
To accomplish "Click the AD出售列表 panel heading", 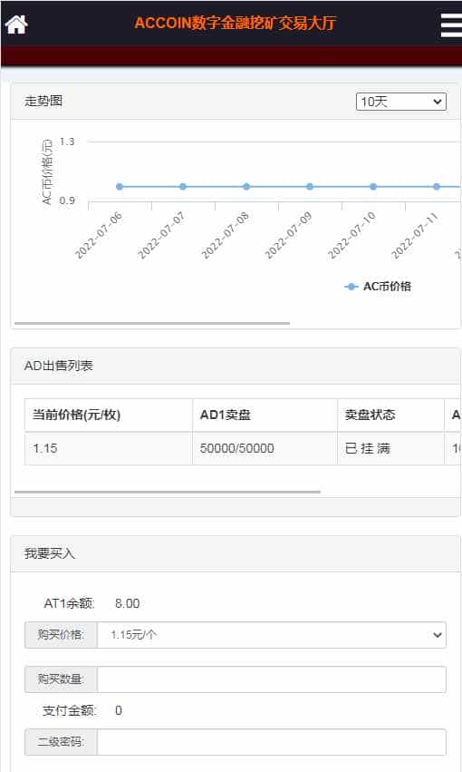I will 59,366.
